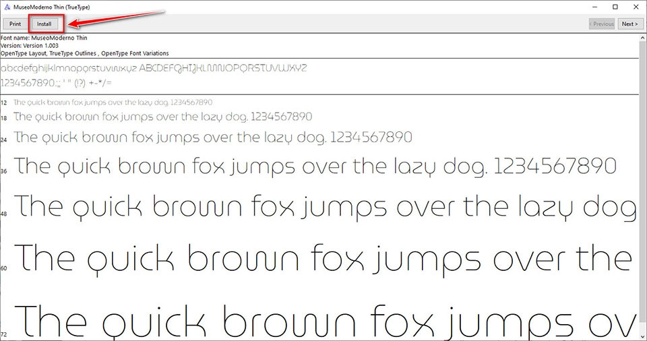Click the size 48 sample sentence
The image size is (647, 341).
click(325, 208)
